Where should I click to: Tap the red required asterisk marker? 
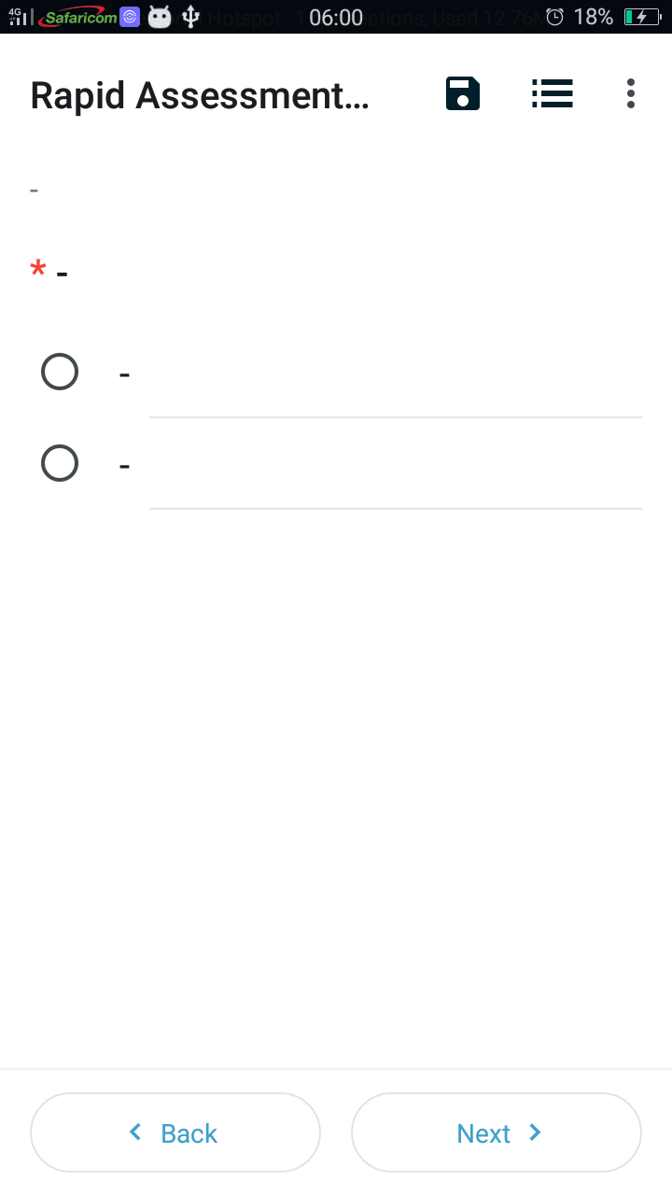pos(38,271)
